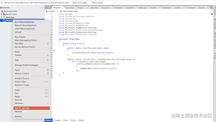Switch to the Blame view tab
The image size is (216, 122).
(66, 120)
